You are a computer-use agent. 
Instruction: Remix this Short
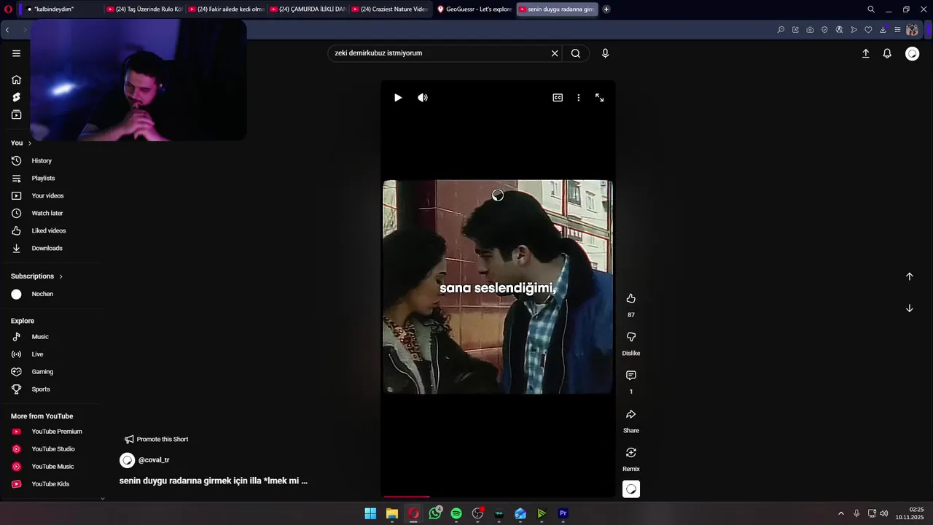coord(631,453)
